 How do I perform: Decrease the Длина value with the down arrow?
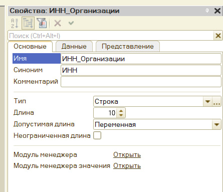point(121,115)
